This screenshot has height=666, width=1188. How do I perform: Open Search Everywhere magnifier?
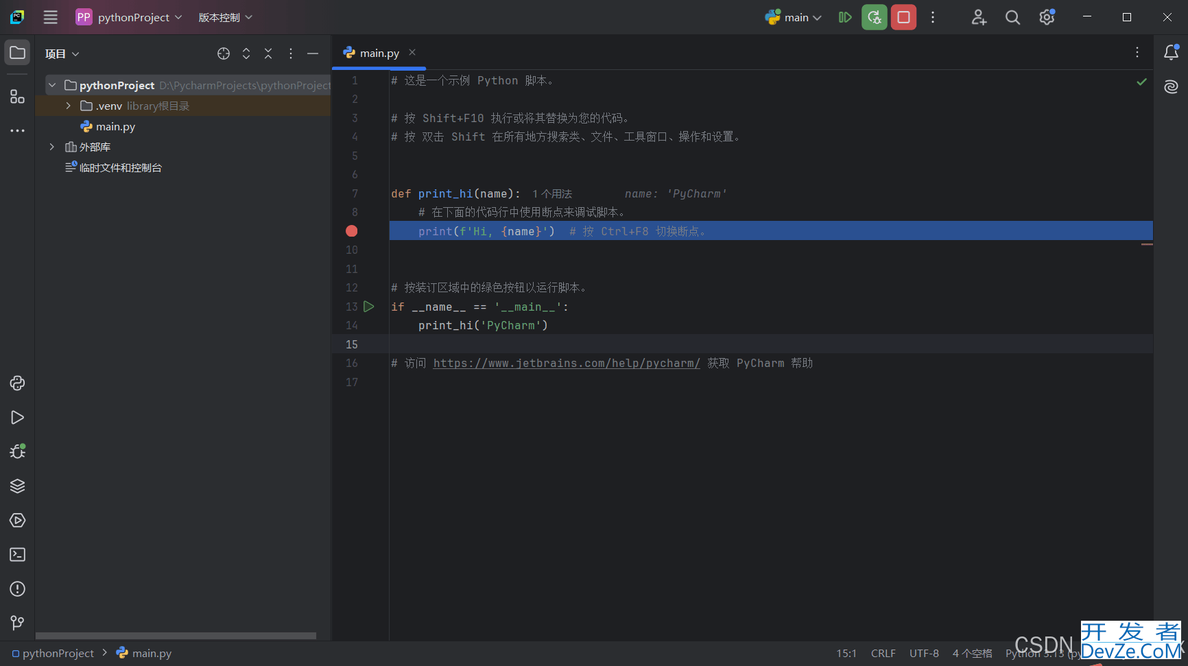[1012, 17]
